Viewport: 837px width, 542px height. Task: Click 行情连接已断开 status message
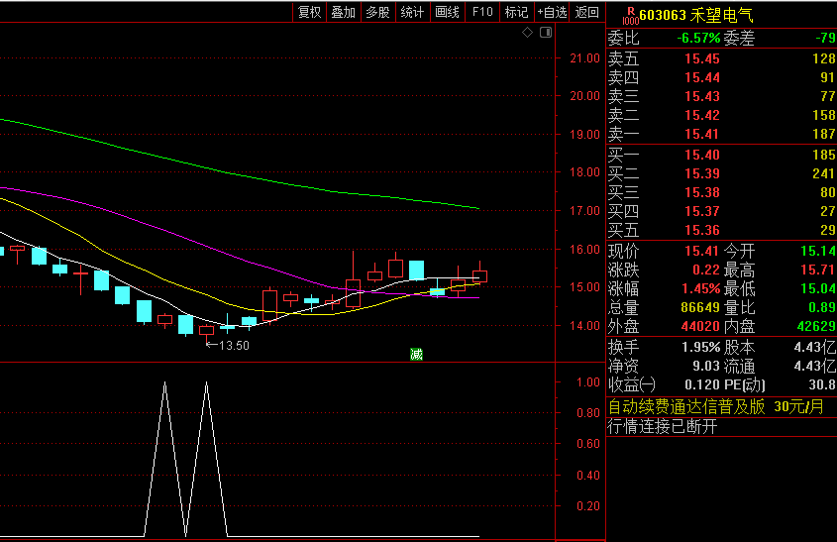click(x=663, y=426)
